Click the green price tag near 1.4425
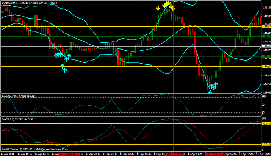The image size is (271, 156). point(266,56)
